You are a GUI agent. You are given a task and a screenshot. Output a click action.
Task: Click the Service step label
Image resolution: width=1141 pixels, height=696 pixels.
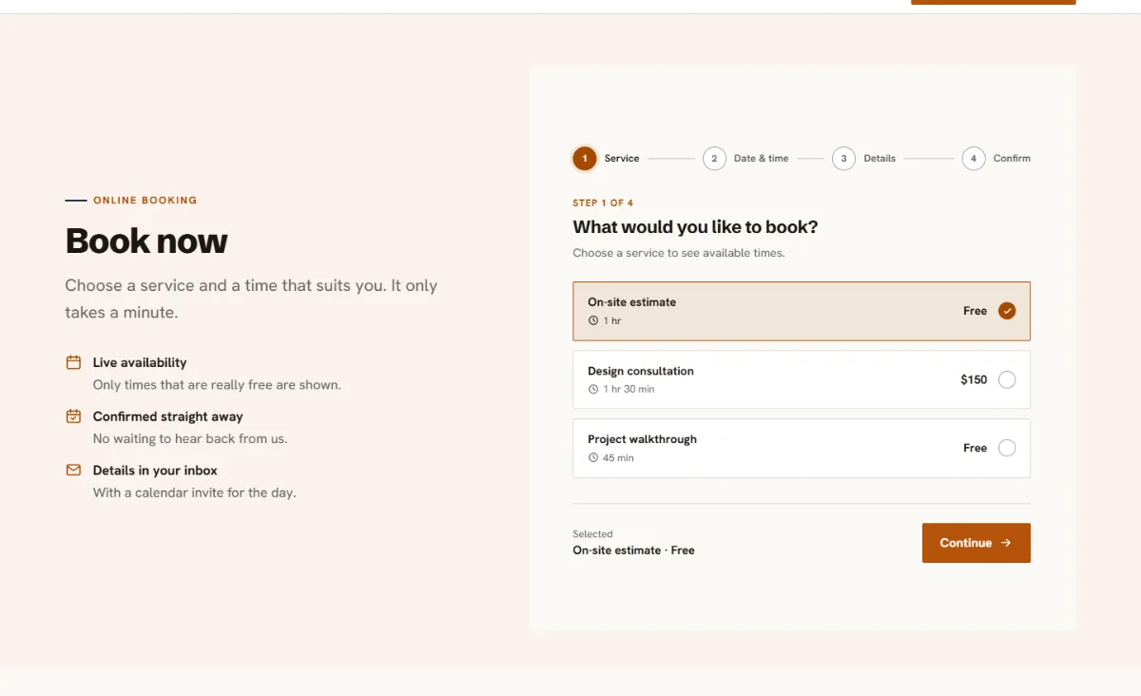[x=622, y=158]
